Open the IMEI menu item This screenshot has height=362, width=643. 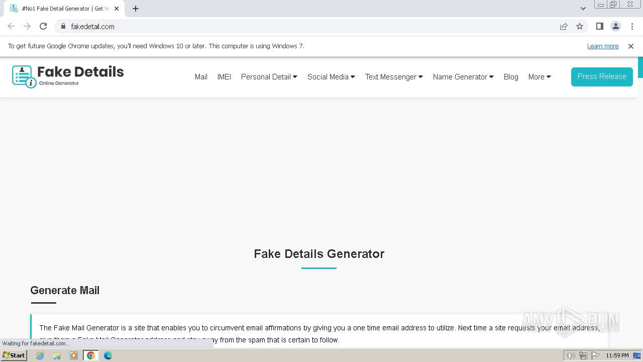[x=224, y=77]
